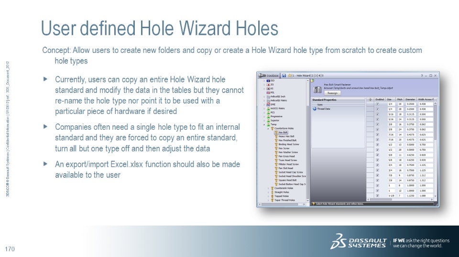The width and height of the screenshot is (459, 257).
Task: Switch to step tab 4
Action: pos(319,76)
